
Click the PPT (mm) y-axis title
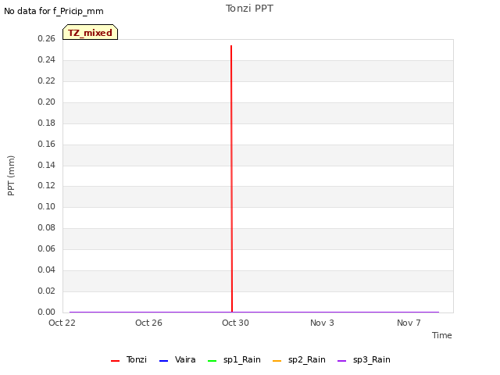coord(11,176)
